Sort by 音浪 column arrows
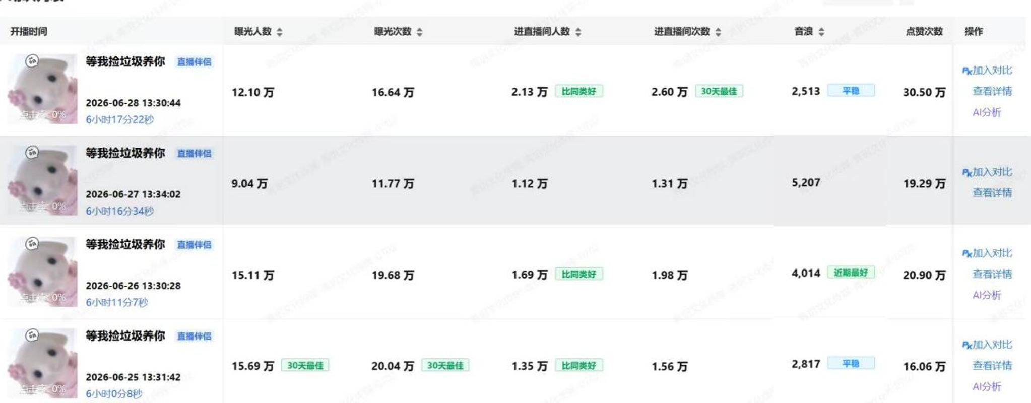The height and width of the screenshot is (403, 1031). (x=822, y=32)
